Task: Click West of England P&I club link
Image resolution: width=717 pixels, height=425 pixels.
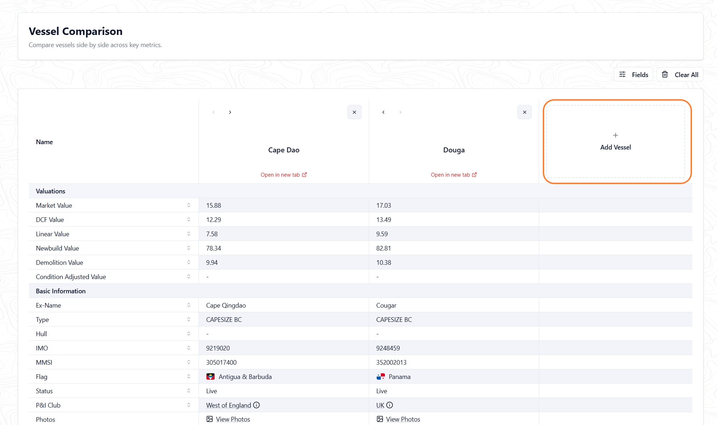Action: 229,405
